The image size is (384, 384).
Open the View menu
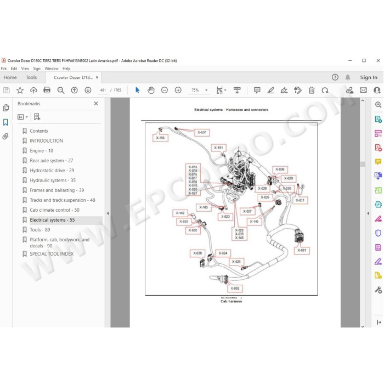click(x=25, y=69)
